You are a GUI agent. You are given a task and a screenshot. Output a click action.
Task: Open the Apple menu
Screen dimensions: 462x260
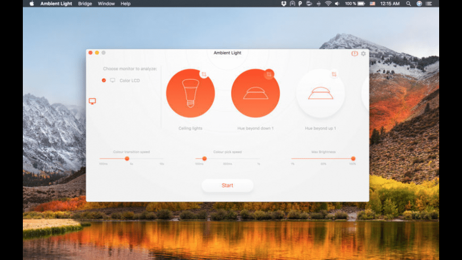point(31,4)
